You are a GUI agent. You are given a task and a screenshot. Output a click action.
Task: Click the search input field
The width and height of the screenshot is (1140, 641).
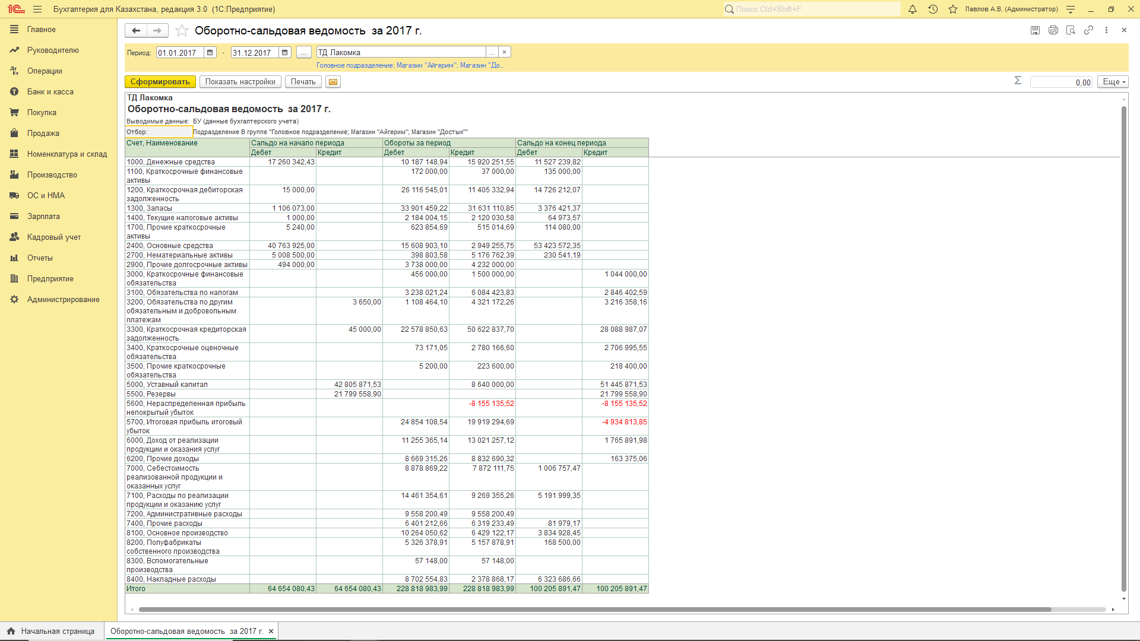[813, 9]
